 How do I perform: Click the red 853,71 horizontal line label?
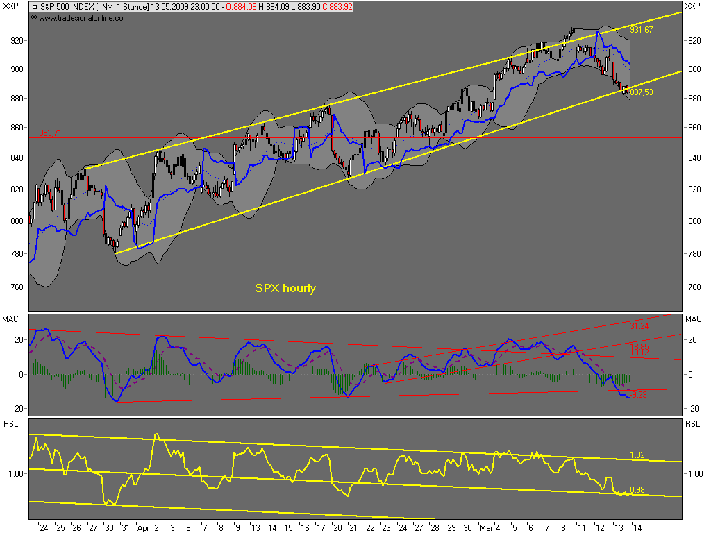click(x=50, y=133)
